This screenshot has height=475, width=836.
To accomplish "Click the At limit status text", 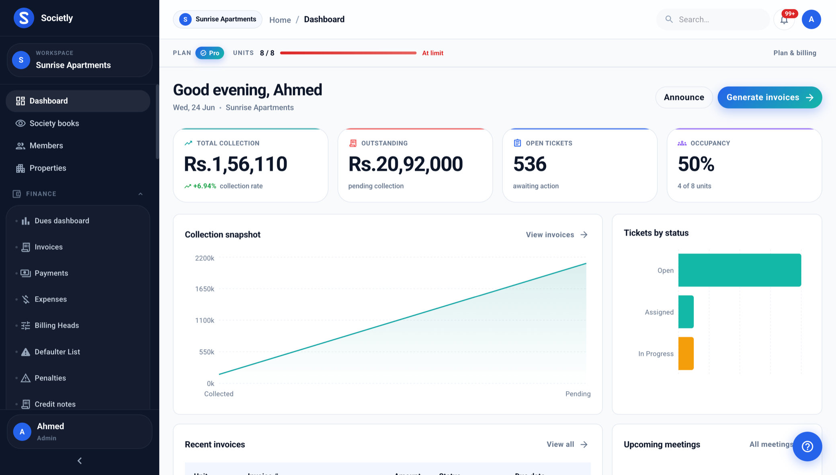I will (432, 53).
